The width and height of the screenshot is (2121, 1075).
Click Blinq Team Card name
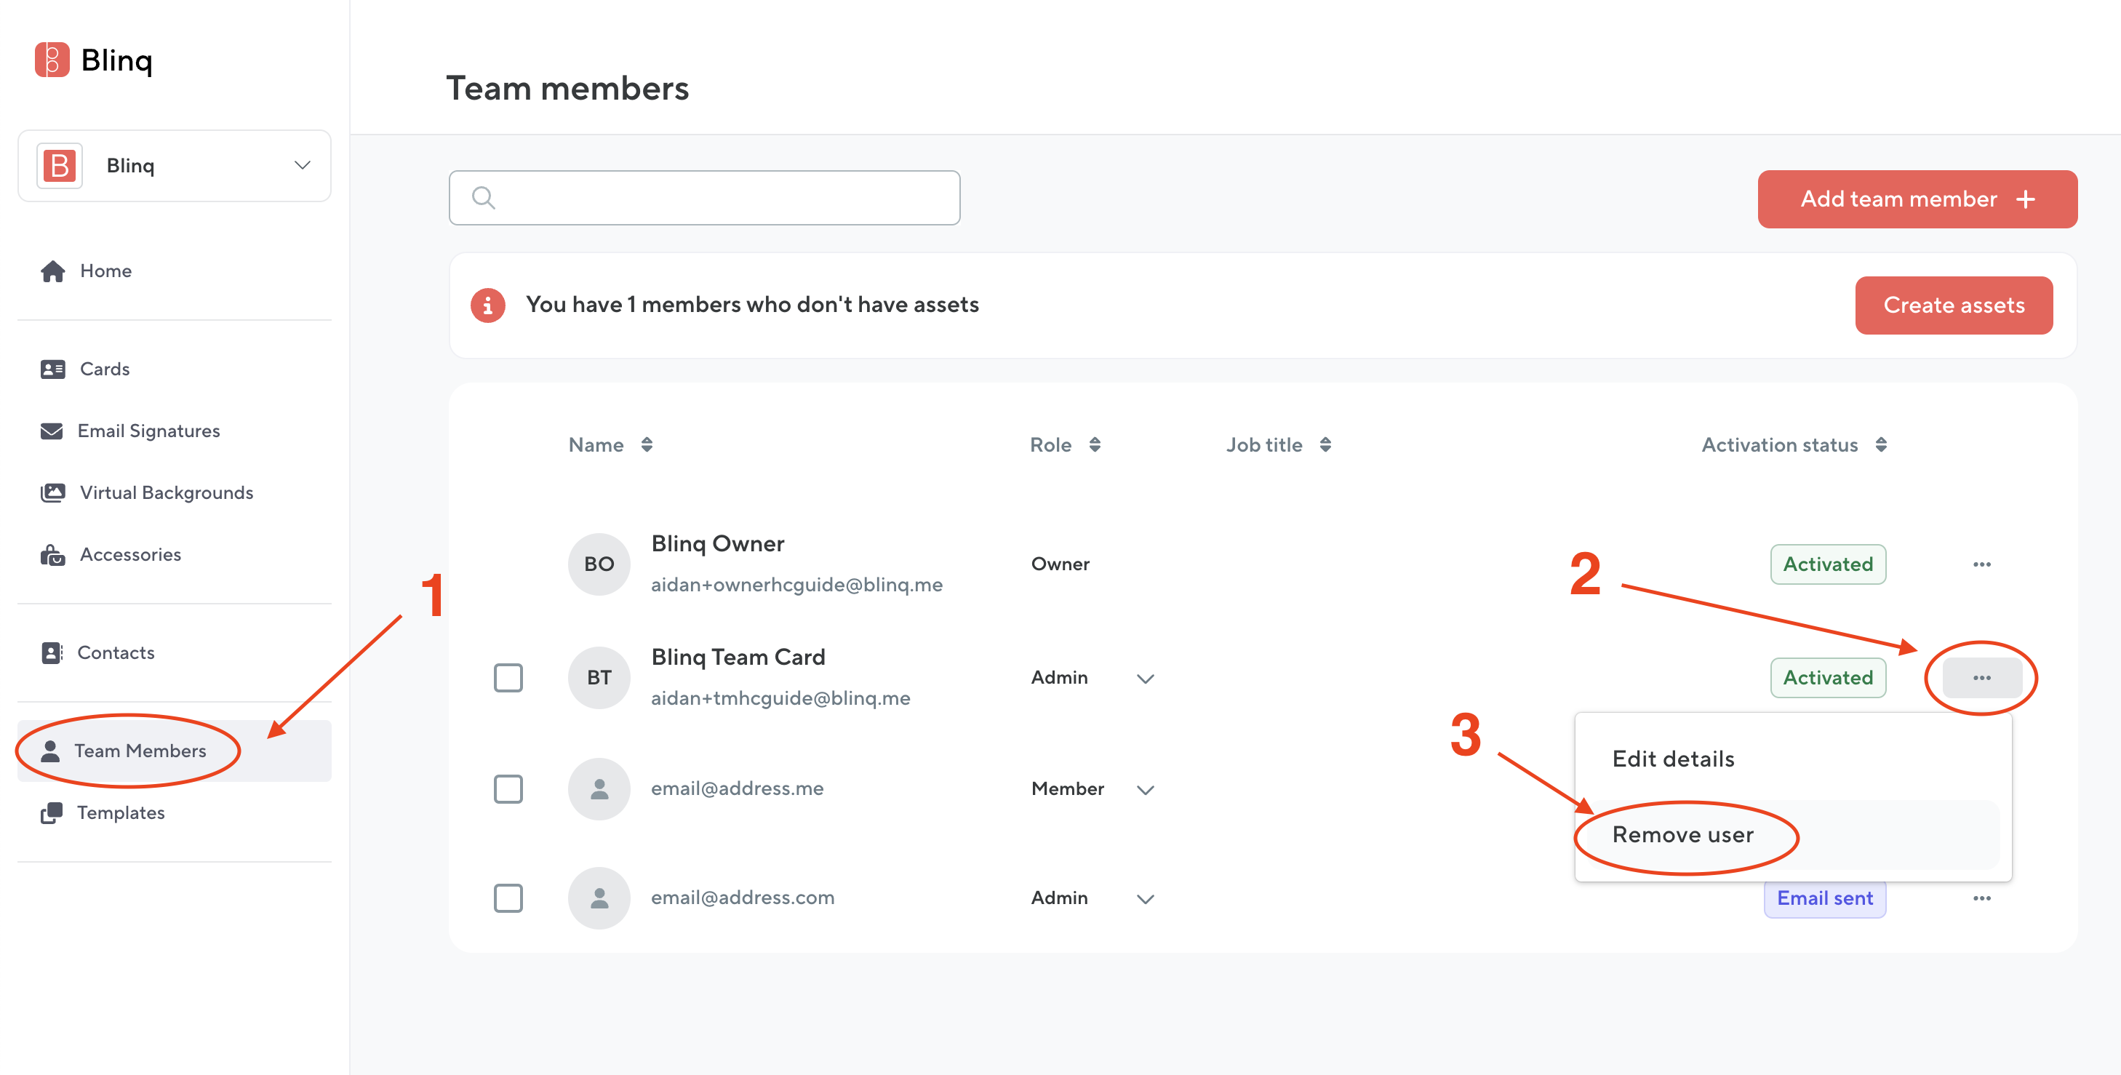[x=738, y=658]
